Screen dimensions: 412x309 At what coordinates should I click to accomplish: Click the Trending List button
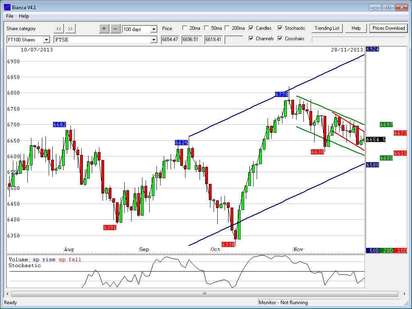[327, 28]
